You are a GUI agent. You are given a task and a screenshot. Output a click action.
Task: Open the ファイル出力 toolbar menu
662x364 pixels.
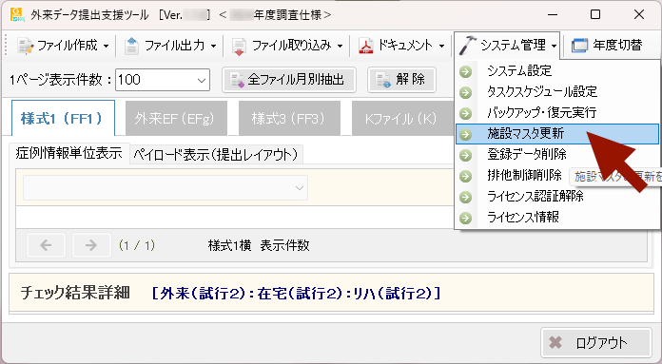170,45
